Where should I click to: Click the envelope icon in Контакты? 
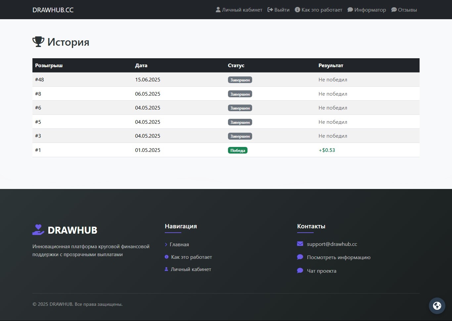pyautogui.click(x=300, y=244)
